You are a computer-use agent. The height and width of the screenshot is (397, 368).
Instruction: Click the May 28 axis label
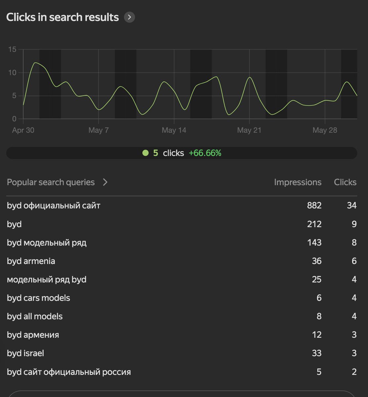pos(325,130)
